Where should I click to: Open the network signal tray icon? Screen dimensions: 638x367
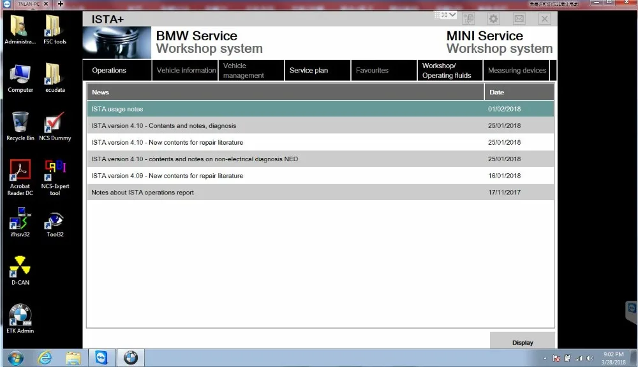pyautogui.click(x=579, y=359)
